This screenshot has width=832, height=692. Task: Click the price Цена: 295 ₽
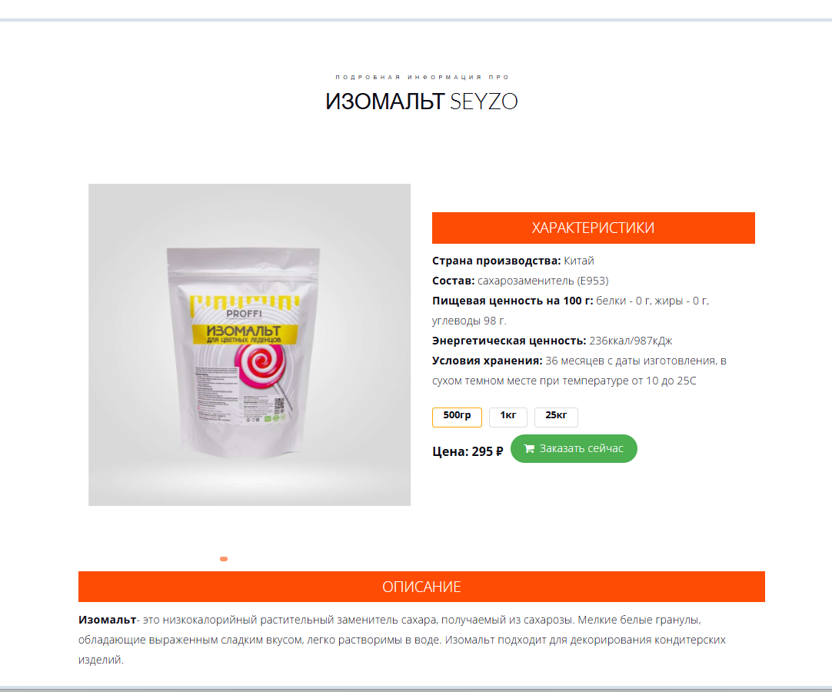pos(468,451)
